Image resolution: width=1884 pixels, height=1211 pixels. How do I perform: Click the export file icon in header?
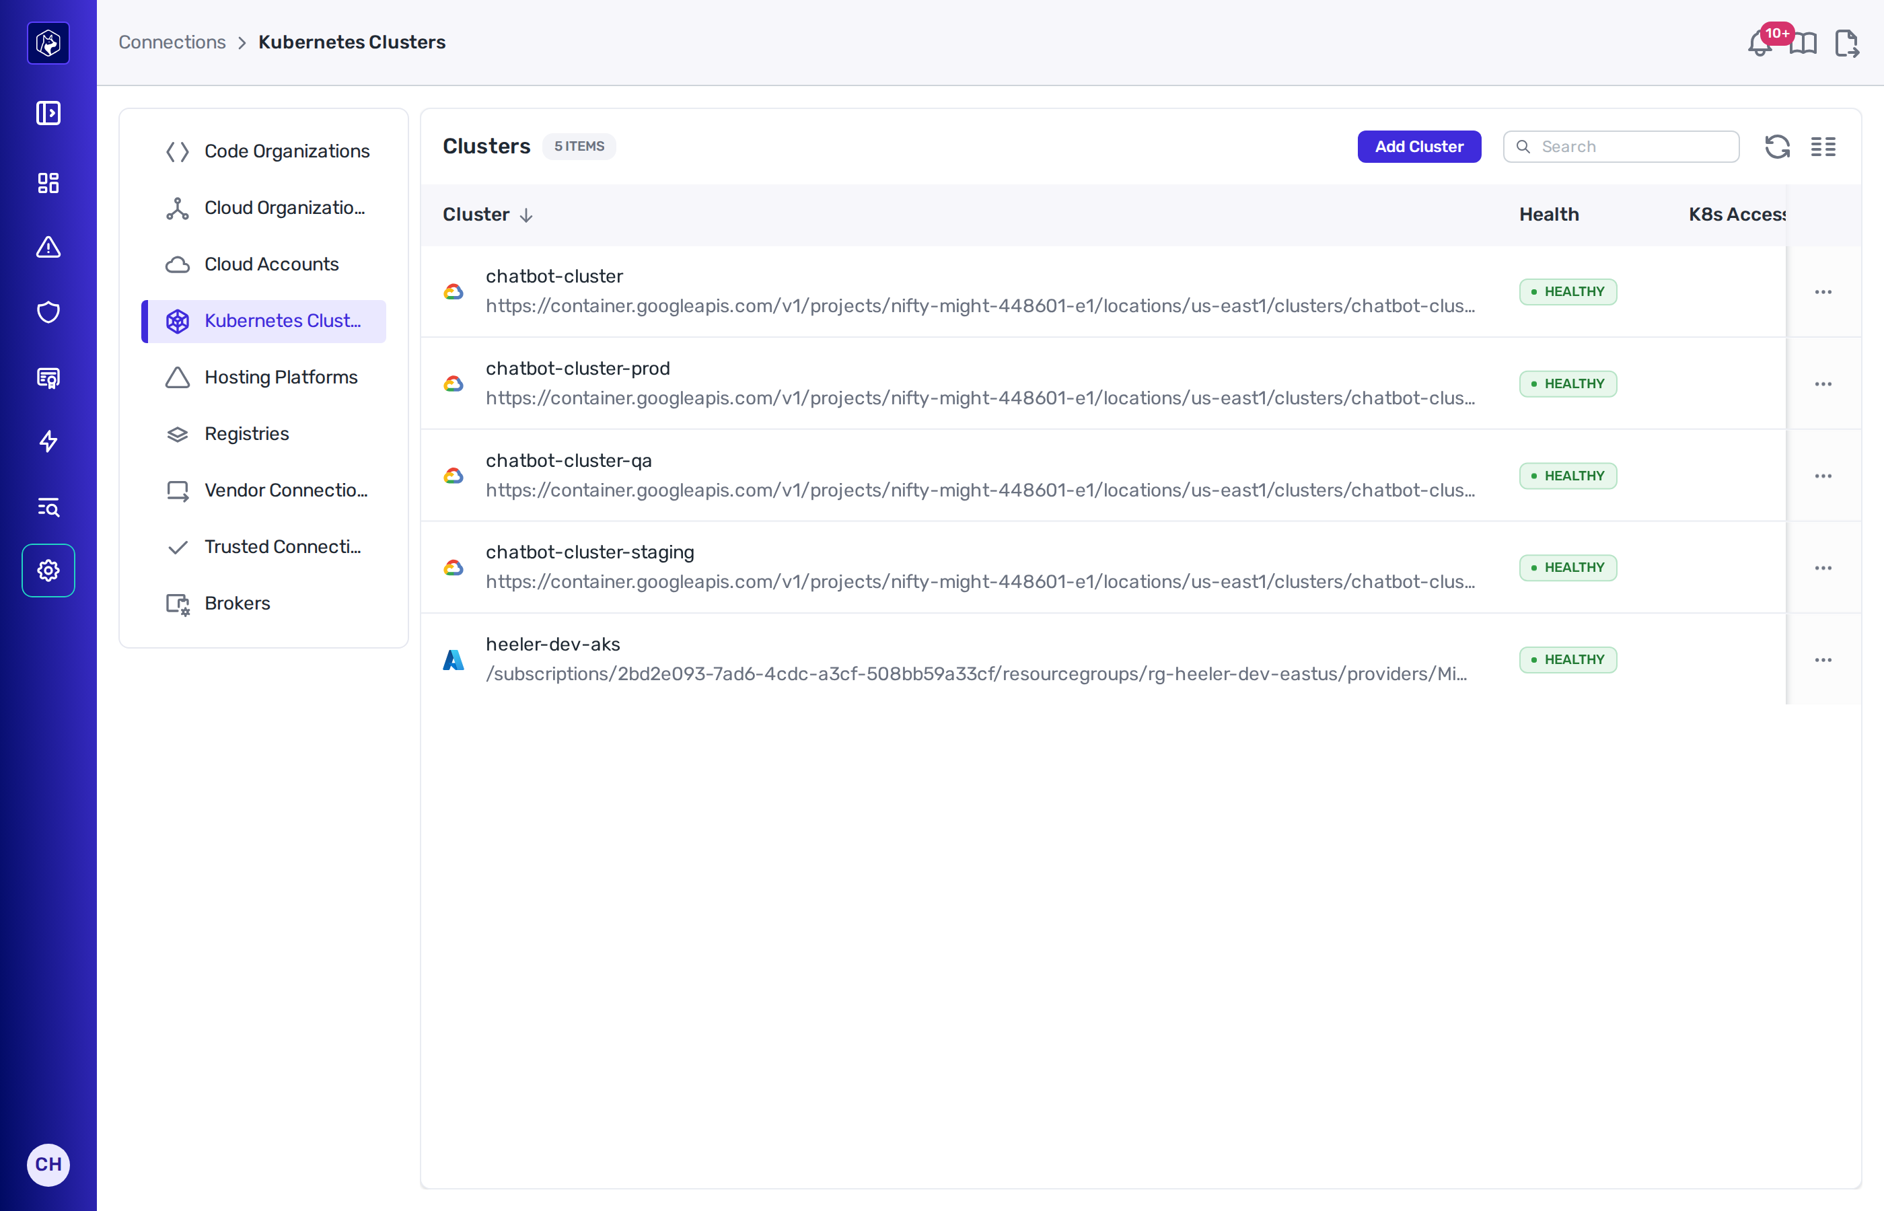click(1846, 43)
